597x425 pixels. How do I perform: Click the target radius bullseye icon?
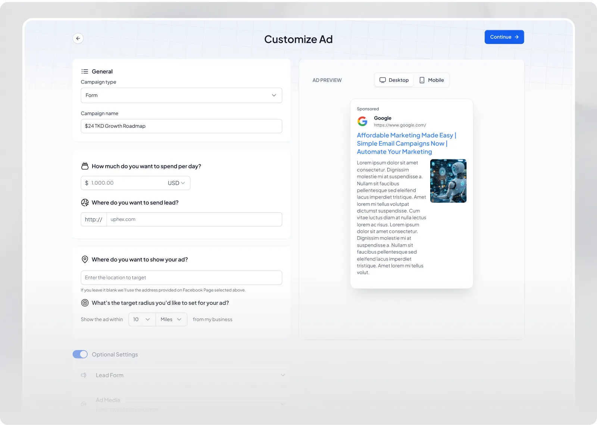click(x=85, y=303)
